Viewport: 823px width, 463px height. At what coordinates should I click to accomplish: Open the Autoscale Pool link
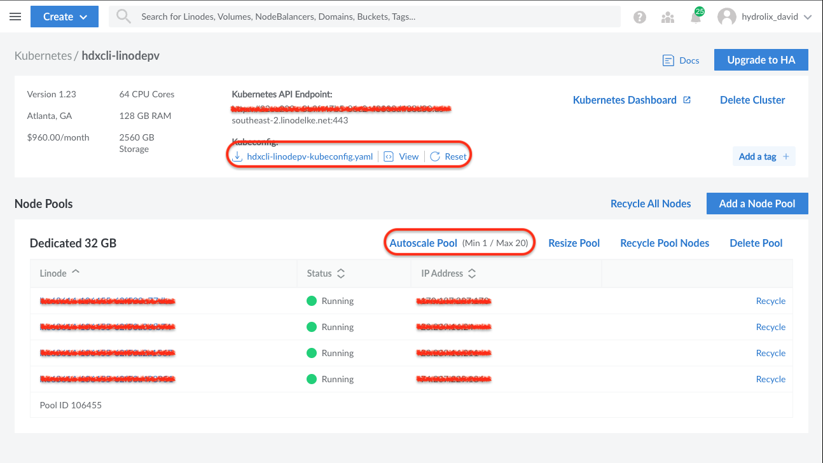click(x=423, y=243)
